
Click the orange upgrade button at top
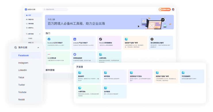point(165,9)
